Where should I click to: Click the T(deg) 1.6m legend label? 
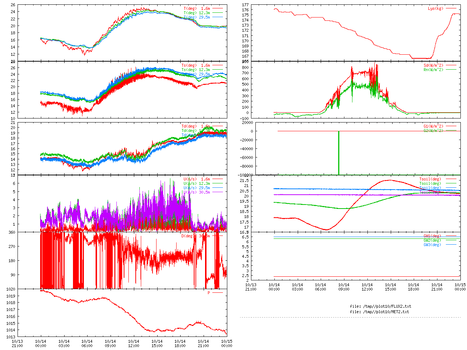[197, 8]
